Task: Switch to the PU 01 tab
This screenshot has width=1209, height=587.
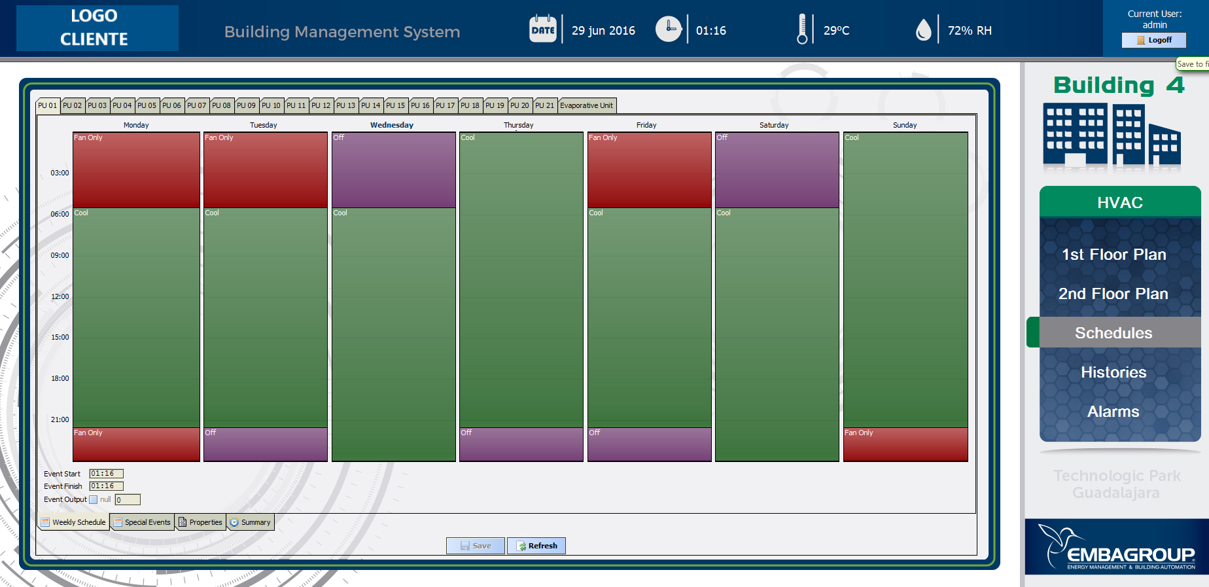Action: tap(48, 105)
